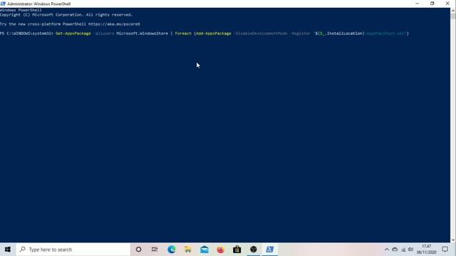Open the network status tray icon
Image resolution: width=456 pixels, height=256 pixels.
click(x=403, y=250)
